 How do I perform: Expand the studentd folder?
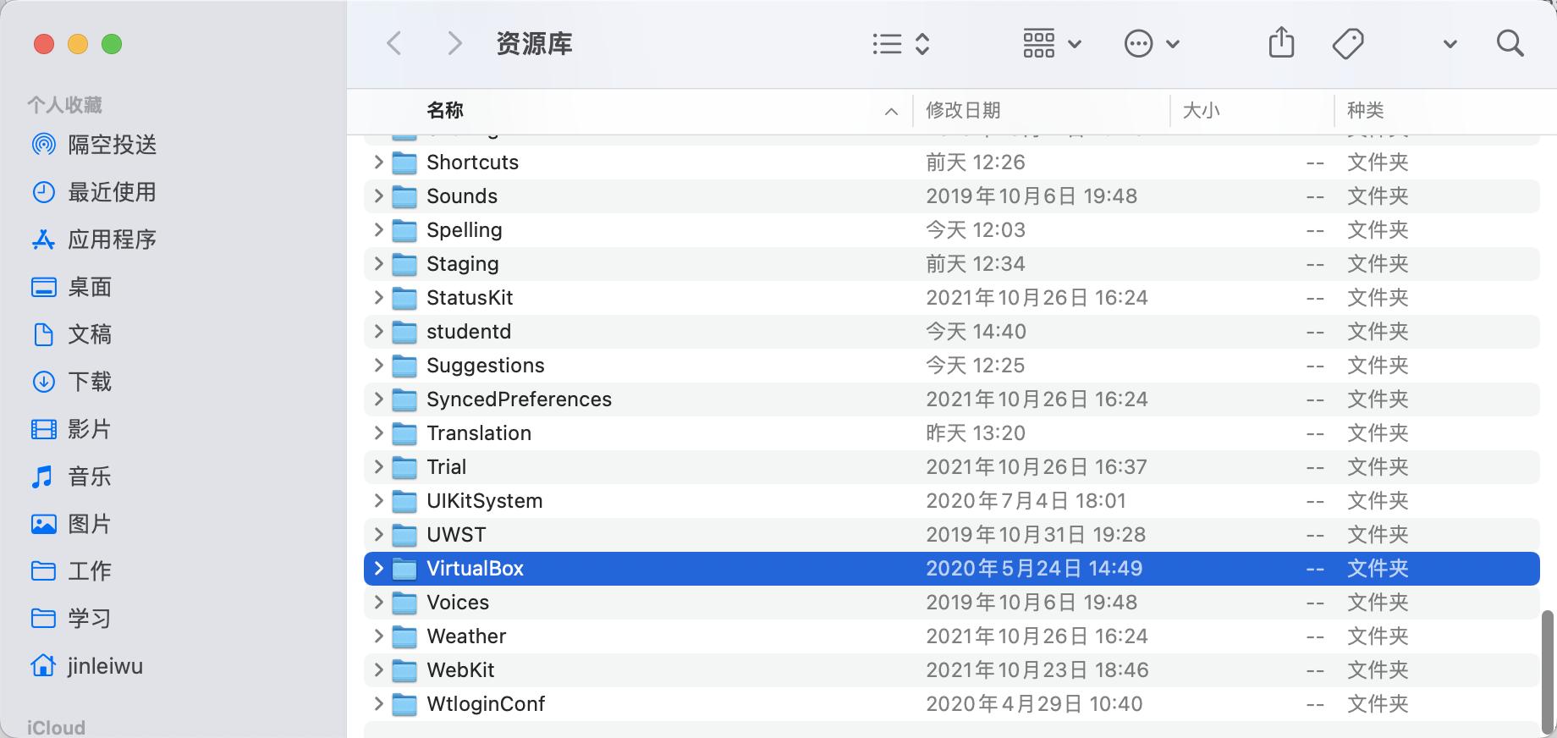[x=378, y=331]
